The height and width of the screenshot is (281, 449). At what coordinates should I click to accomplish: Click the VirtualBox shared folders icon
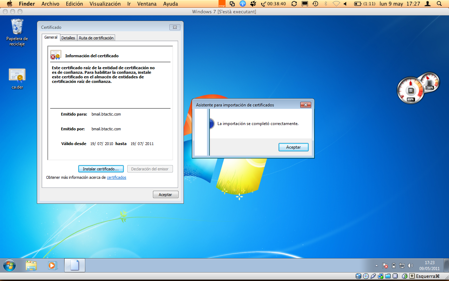coord(388,276)
